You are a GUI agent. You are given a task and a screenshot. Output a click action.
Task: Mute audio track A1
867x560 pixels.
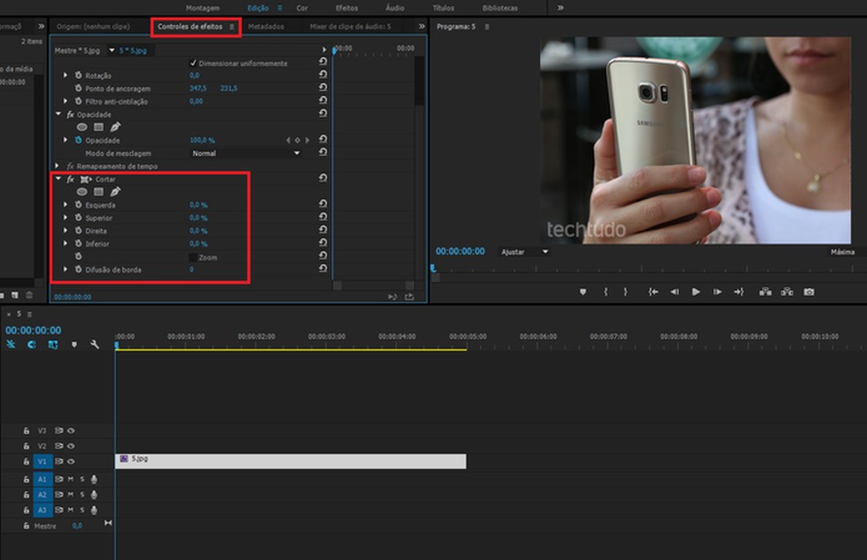click(71, 479)
